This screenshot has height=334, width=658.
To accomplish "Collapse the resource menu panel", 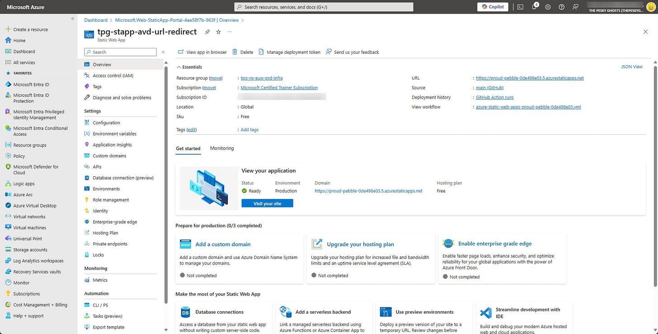I will coord(163,52).
